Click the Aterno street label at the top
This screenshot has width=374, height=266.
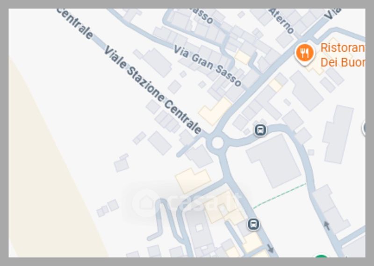(x=282, y=21)
